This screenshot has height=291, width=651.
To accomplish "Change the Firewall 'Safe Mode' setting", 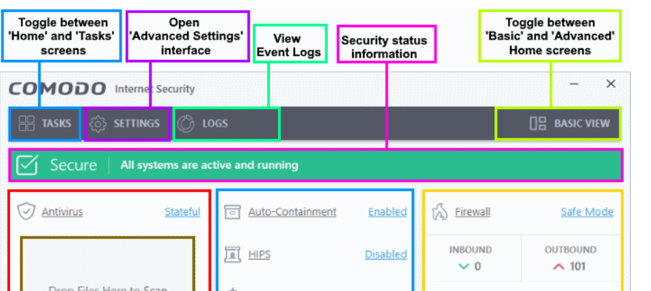I will click(x=587, y=212).
